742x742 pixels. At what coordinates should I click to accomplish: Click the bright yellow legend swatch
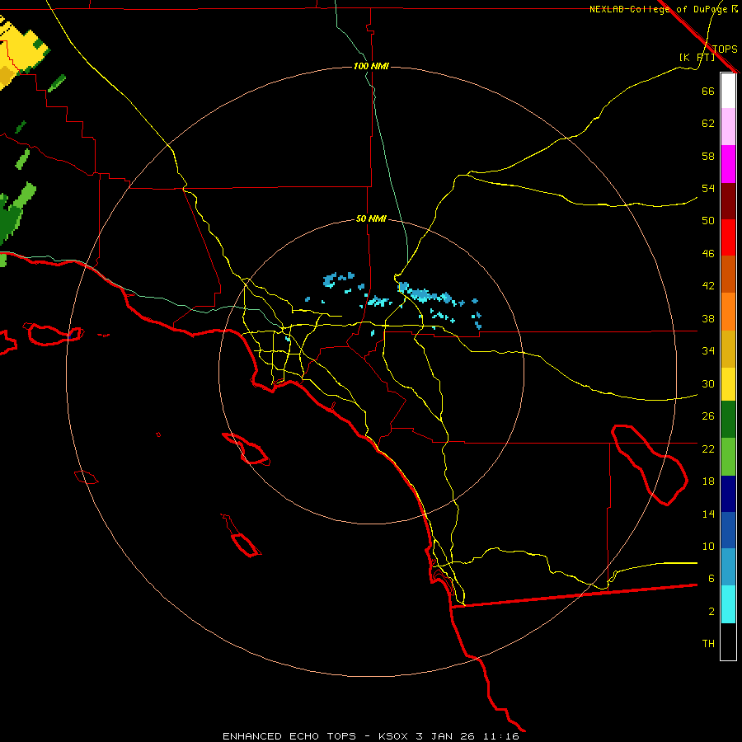728,384
